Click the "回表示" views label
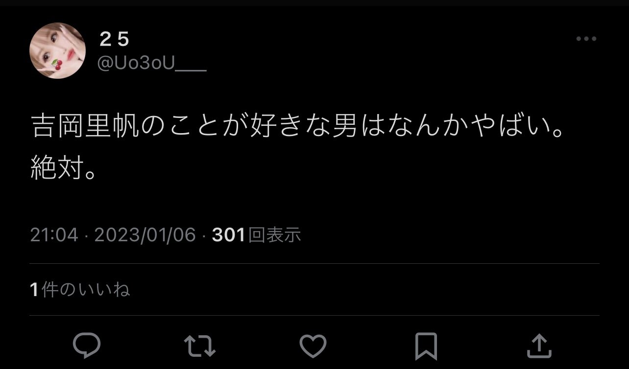Viewport: 629px width, 369px height. coord(274,235)
